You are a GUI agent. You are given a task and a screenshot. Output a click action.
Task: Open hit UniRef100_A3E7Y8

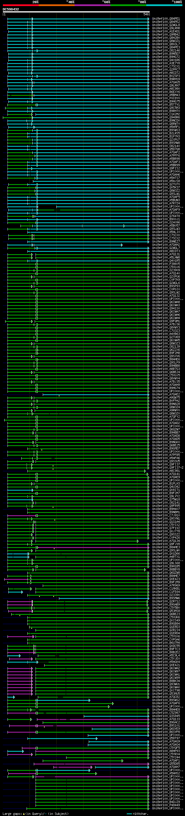[x=166, y=63]
